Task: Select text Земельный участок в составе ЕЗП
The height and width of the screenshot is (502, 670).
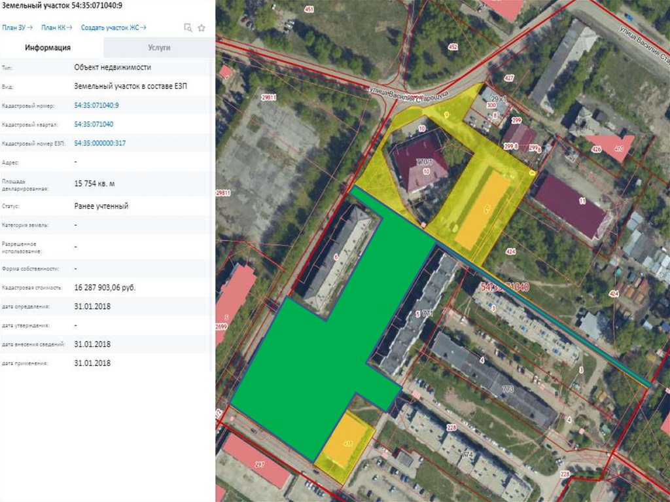Action: tap(130, 86)
